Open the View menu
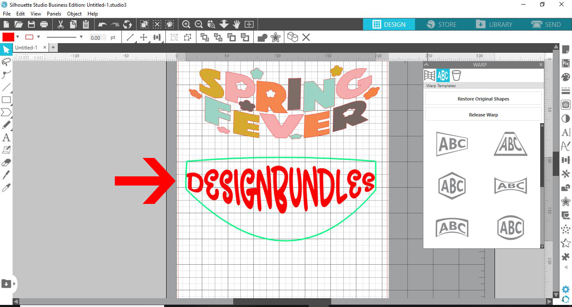This screenshot has height=307, width=572. click(36, 14)
